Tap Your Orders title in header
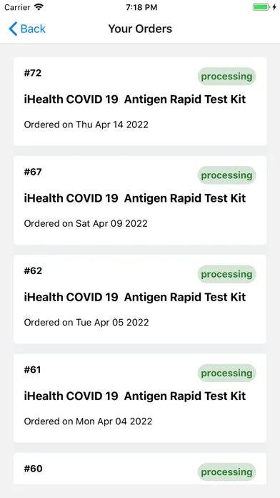This screenshot has width=280, height=498. (x=140, y=29)
